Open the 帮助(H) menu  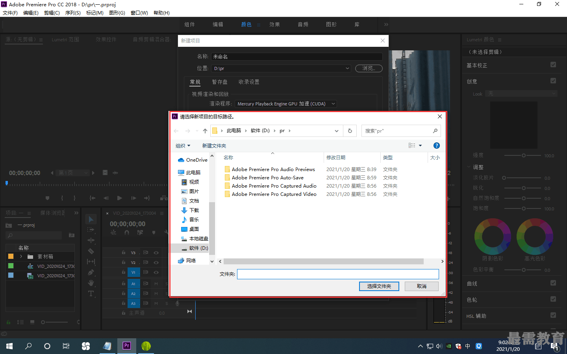(x=161, y=13)
